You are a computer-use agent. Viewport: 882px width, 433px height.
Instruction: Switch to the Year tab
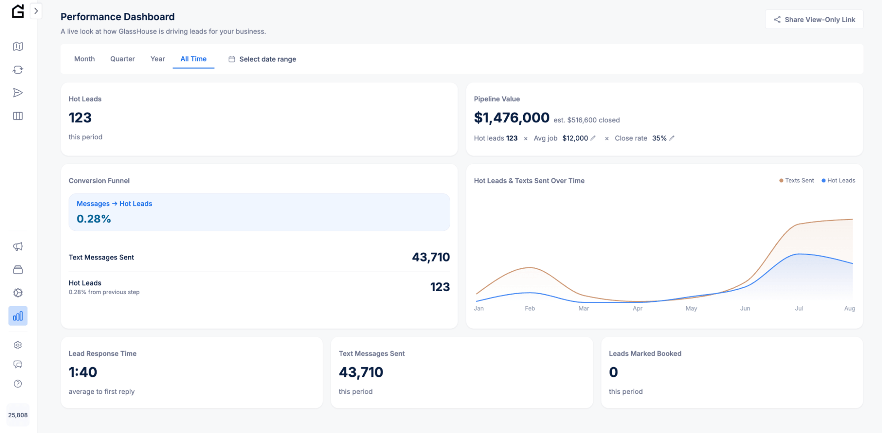[x=157, y=59]
